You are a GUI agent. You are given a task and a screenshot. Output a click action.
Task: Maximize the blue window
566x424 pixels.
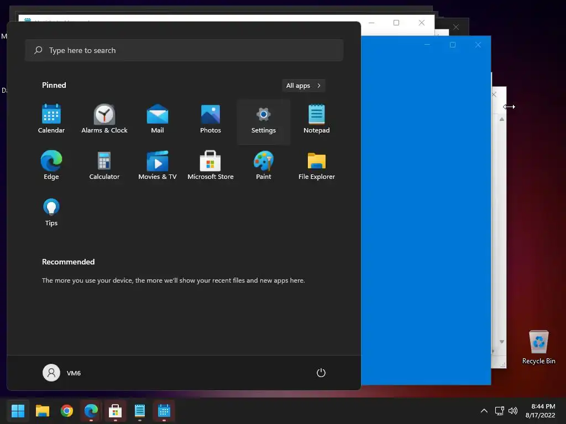coord(453,45)
